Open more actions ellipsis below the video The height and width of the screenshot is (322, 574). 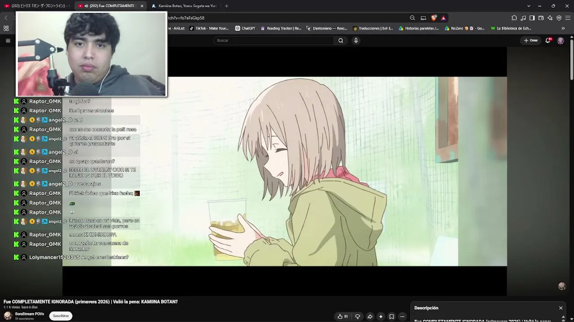(x=402, y=317)
